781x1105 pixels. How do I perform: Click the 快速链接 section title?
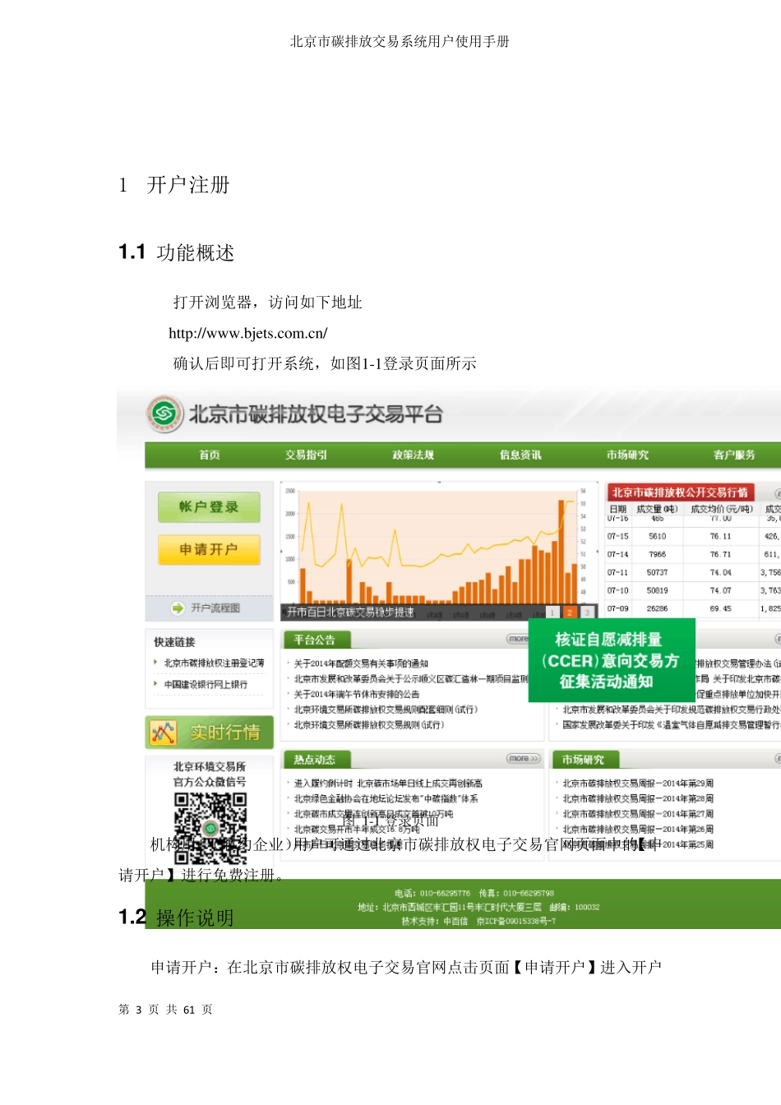174,642
